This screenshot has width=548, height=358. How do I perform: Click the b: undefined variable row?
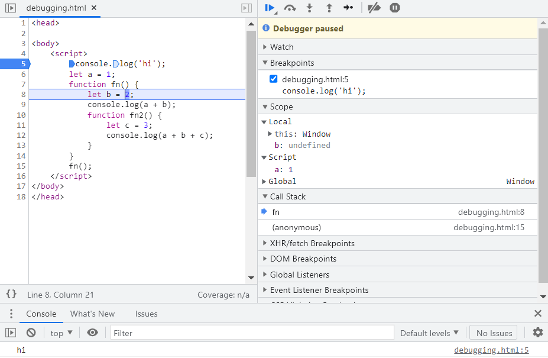coord(302,145)
